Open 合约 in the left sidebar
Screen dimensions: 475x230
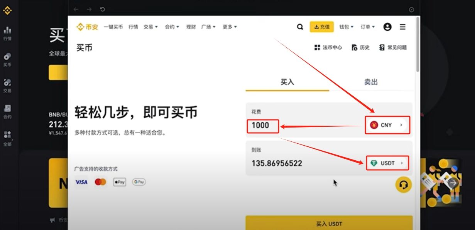point(7,112)
